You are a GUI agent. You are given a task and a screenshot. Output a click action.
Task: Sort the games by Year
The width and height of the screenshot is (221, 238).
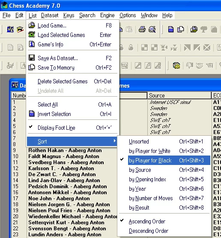164,189
